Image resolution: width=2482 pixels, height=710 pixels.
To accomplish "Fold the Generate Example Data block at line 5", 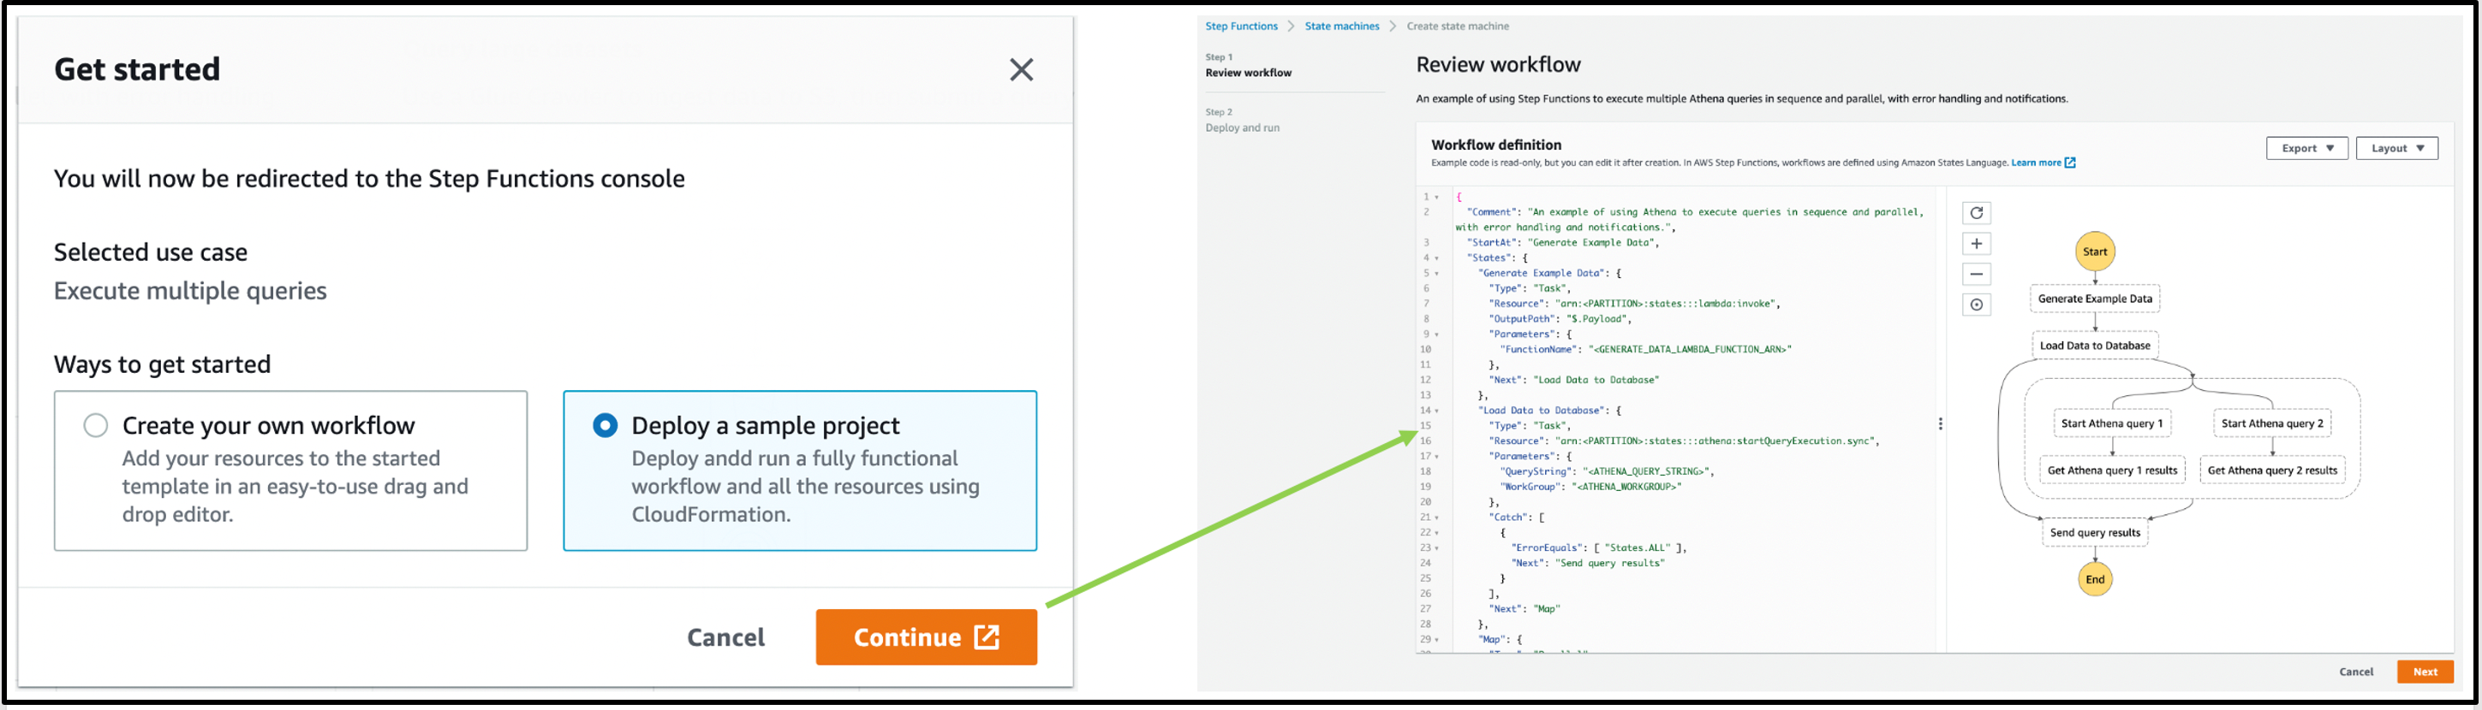I will 1436,273.
